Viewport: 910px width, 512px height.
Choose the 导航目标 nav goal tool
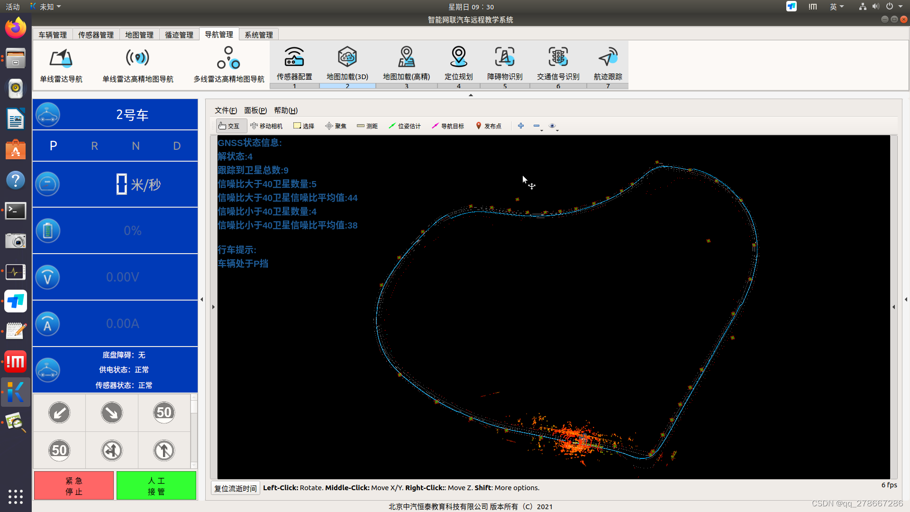[448, 126]
